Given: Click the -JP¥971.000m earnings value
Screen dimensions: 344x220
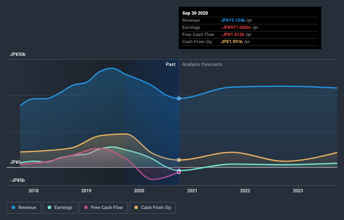Looking at the screenshot, I should (x=236, y=27).
